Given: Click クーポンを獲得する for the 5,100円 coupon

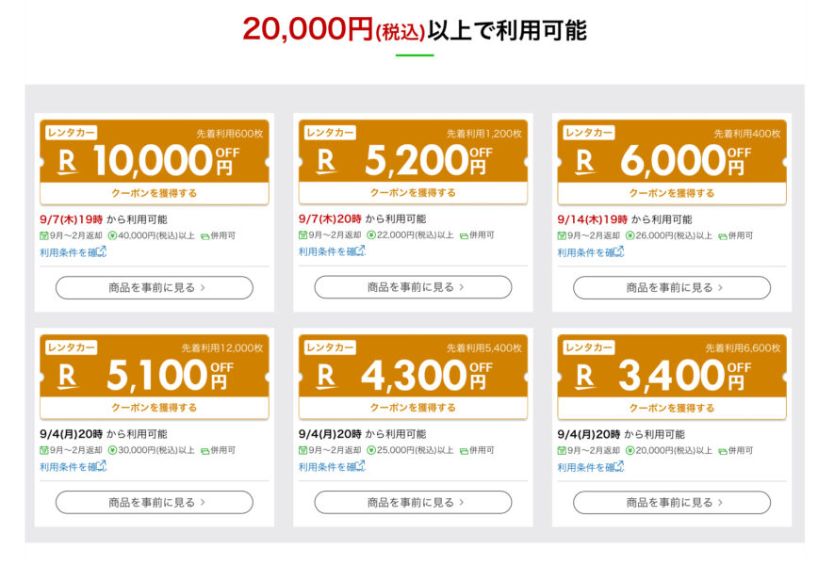Looking at the screenshot, I should tap(155, 408).
